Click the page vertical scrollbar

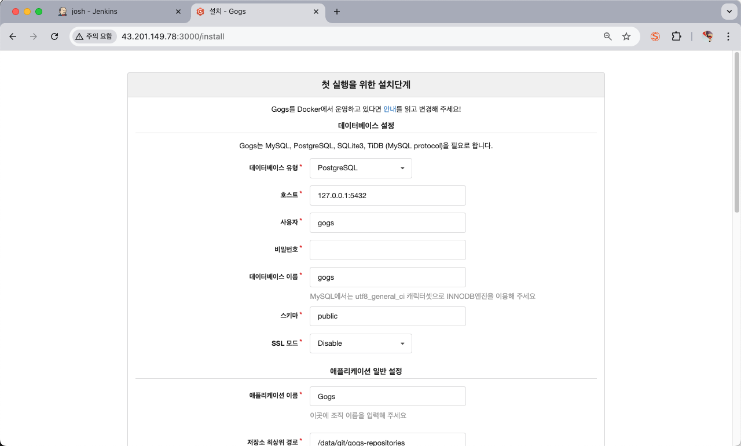point(737,132)
